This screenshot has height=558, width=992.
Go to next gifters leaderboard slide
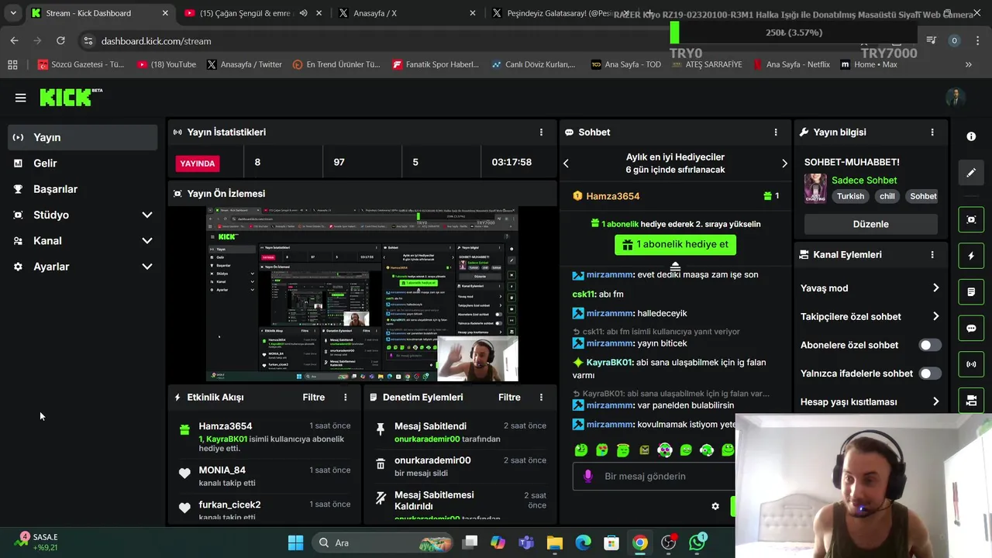784,164
